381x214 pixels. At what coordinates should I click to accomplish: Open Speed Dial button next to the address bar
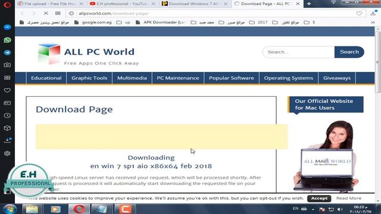click(x=58, y=13)
